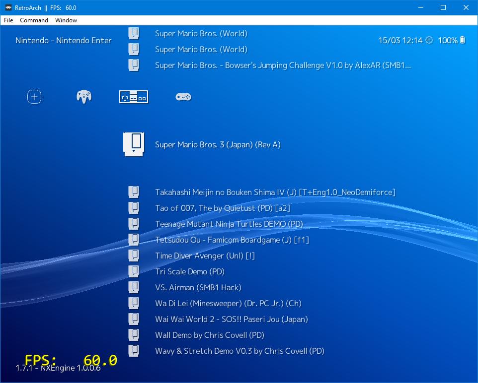This screenshot has width=478, height=383.
Task: Click the cartridge icon next to Tri Scale Demo
Action: pyautogui.click(x=133, y=271)
